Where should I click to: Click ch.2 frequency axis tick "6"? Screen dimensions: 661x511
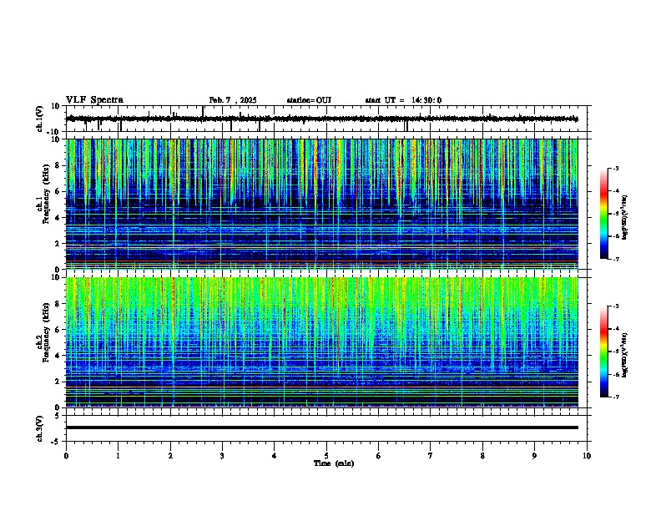pos(58,330)
